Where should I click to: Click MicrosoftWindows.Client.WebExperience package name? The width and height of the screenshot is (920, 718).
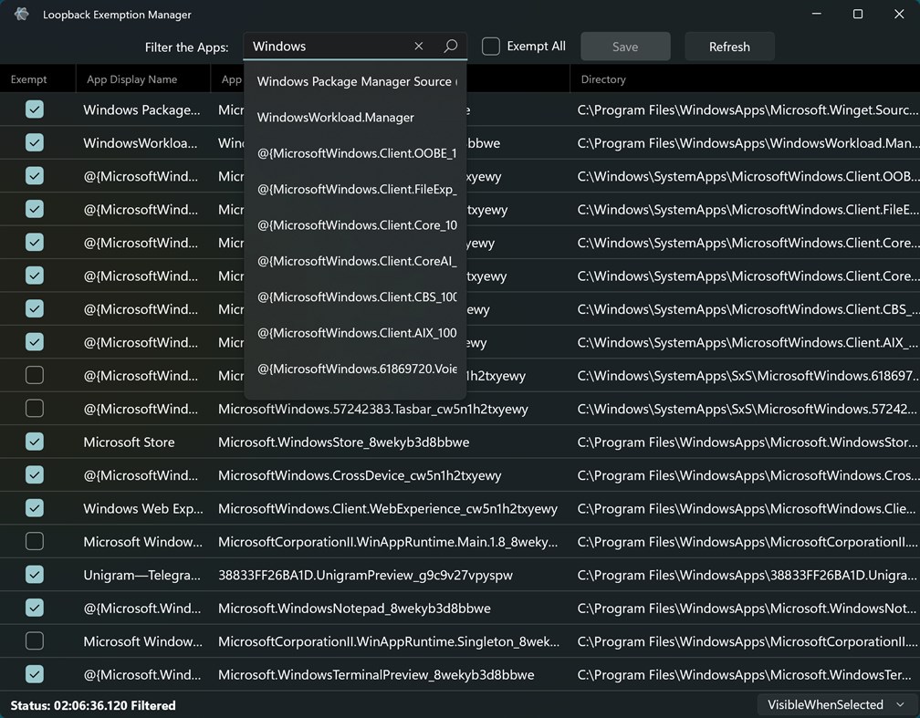pos(388,508)
